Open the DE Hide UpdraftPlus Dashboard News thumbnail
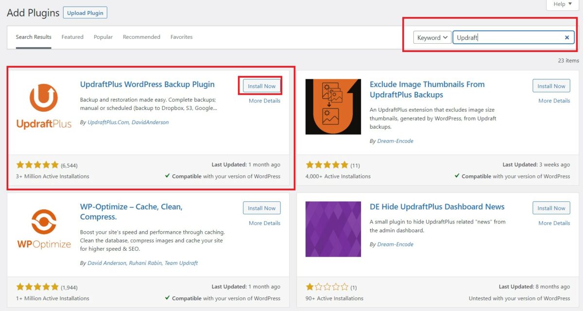Screen dimensions: 583x311 pos(333,228)
